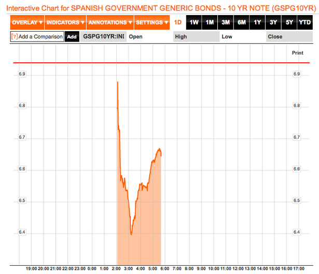
Task: Click the Low column label
Action: point(227,37)
